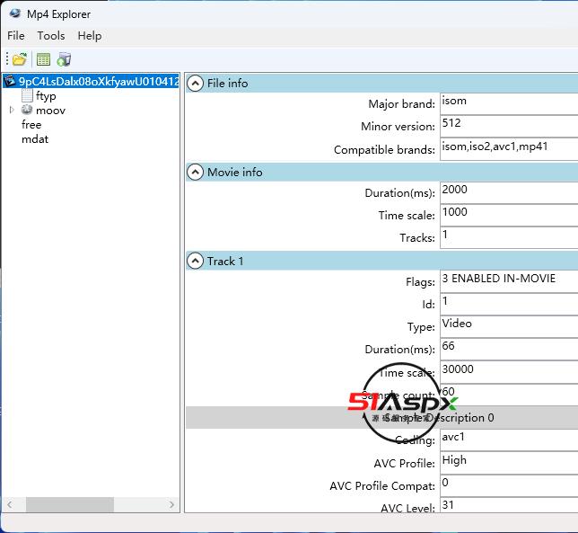The width and height of the screenshot is (578, 533).
Task: Expand the moov tree node arrow
Action: tap(12, 110)
